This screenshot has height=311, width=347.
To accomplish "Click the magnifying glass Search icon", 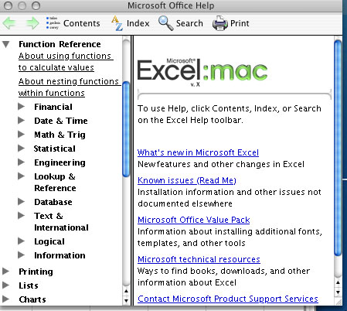I will pyautogui.click(x=165, y=23).
